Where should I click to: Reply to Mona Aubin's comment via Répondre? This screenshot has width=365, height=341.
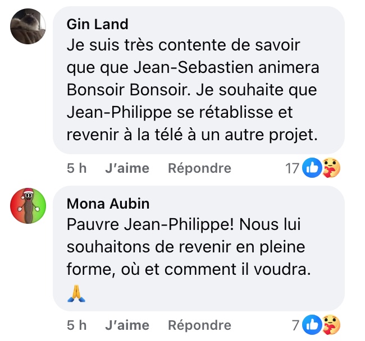click(x=199, y=325)
